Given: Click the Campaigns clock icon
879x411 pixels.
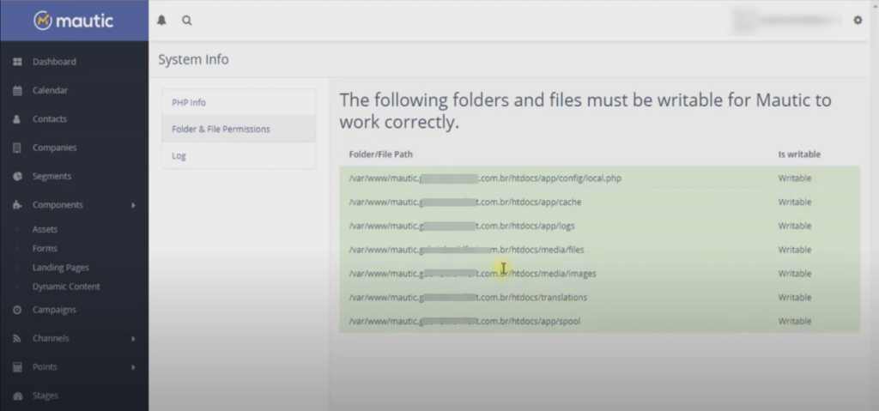Looking at the screenshot, I should (17, 310).
